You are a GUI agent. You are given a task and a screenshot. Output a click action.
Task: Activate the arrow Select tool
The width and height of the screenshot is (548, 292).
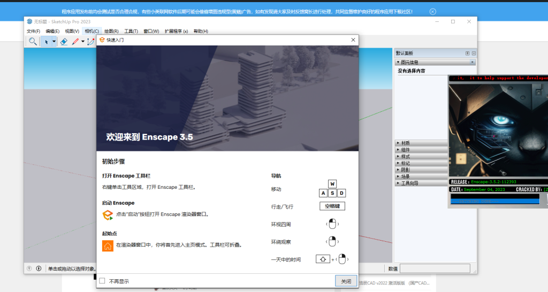pyautogui.click(x=46, y=42)
